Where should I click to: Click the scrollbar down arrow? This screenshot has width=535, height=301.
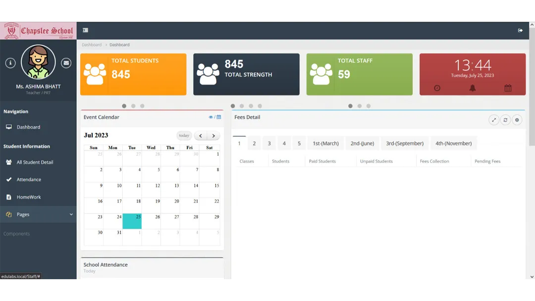(532, 277)
